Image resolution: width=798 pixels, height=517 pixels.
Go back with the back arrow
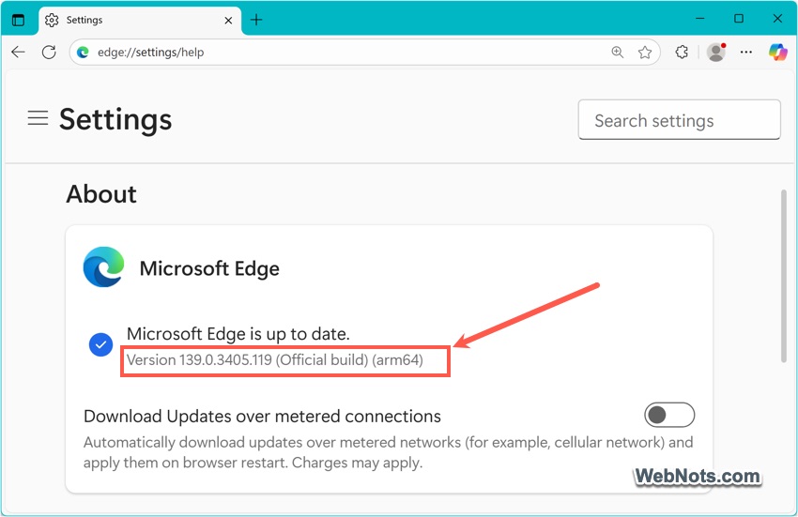(19, 52)
